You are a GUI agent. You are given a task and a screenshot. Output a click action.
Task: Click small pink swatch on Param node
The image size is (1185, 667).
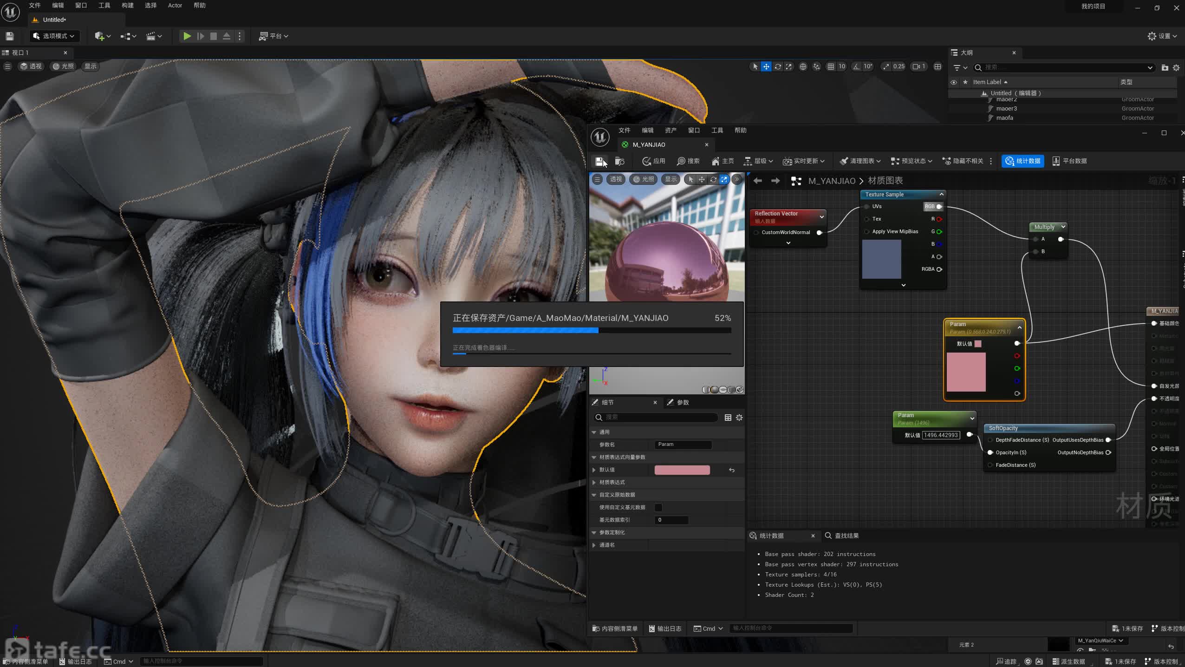click(x=978, y=344)
